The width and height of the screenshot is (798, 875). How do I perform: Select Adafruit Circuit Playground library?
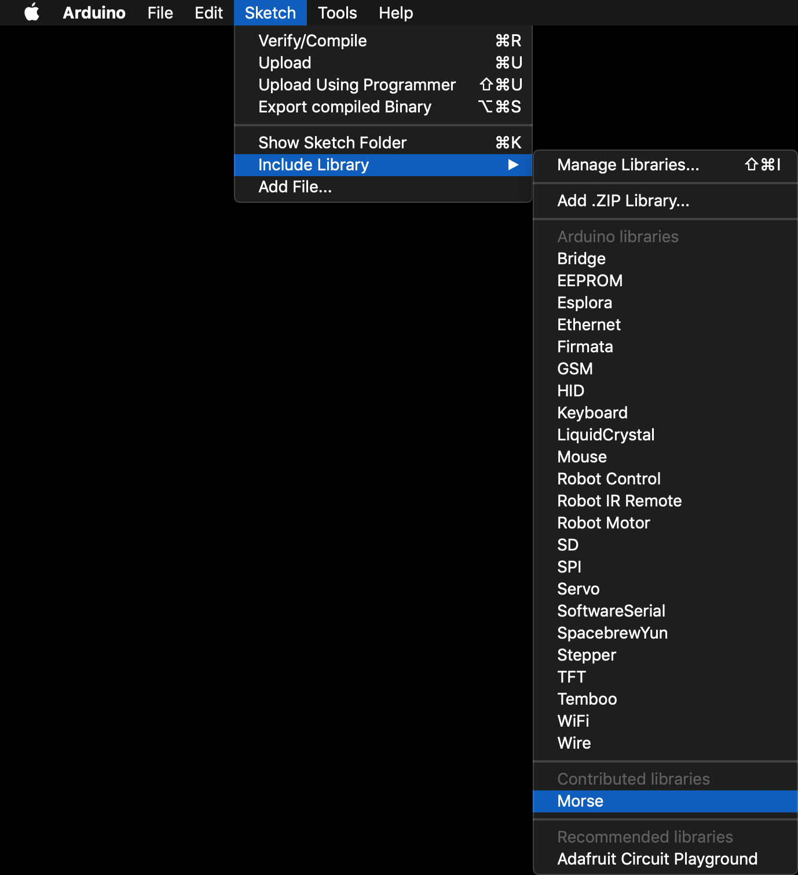pos(657,859)
